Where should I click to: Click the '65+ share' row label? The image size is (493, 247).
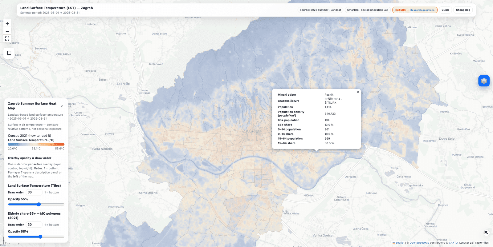(285, 125)
